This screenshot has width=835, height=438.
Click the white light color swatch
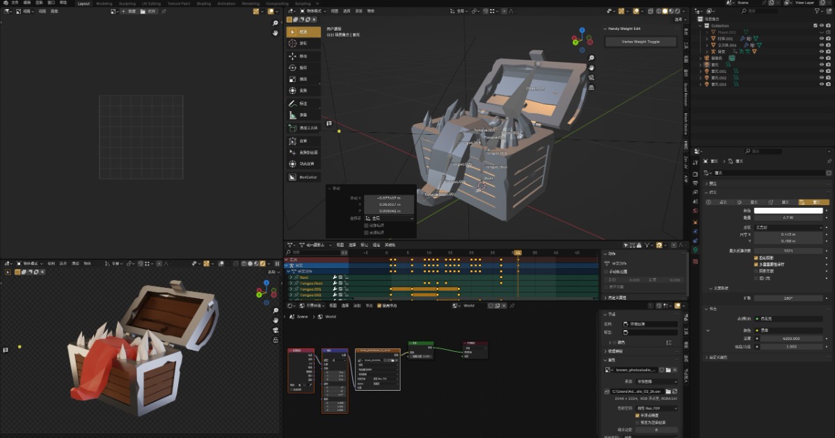(788, 210)
